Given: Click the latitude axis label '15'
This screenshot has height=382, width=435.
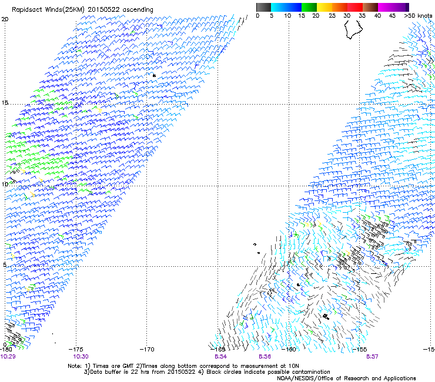Looking at the screenshot, I should coord(5,103).
